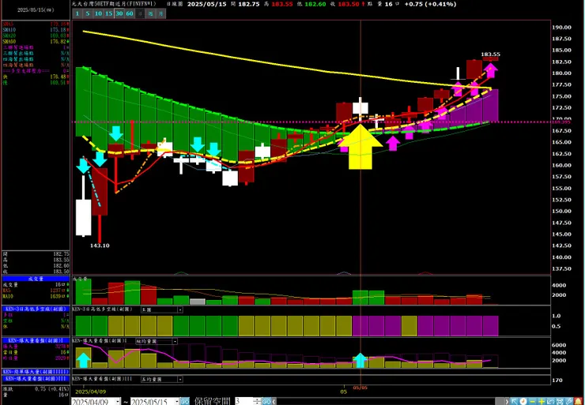The image size is (585, 405).
Task: Select the KEN-爆大量看盤(副圖)III panel header
Action: pyautogui.click(x=36, y=378)
